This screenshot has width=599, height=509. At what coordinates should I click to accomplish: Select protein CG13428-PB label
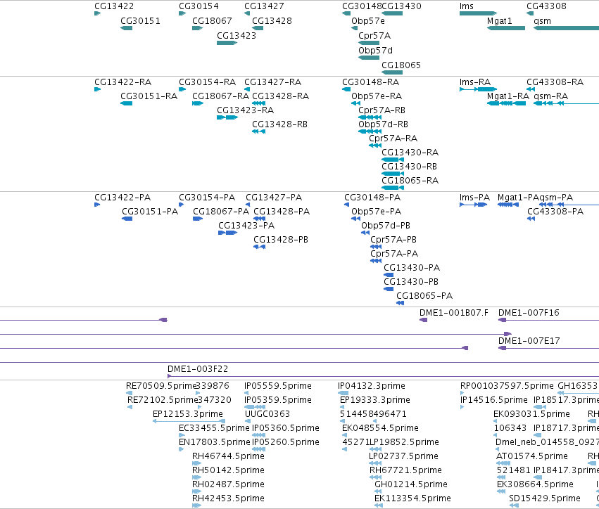281,240
